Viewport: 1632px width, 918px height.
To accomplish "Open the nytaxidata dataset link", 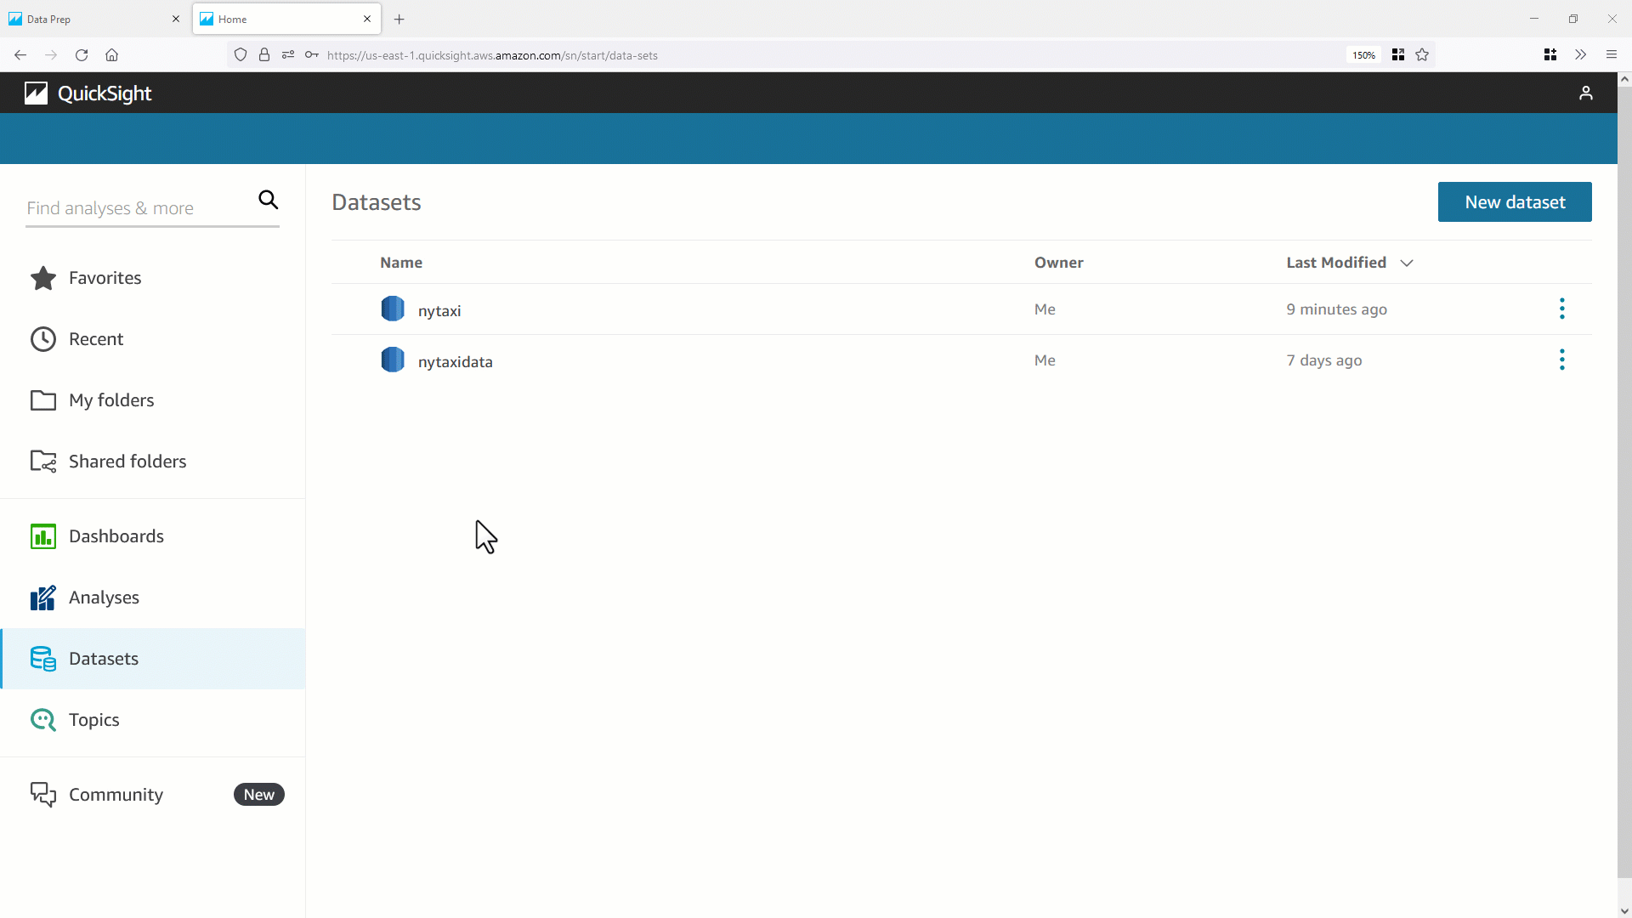I will coord(455,360).
